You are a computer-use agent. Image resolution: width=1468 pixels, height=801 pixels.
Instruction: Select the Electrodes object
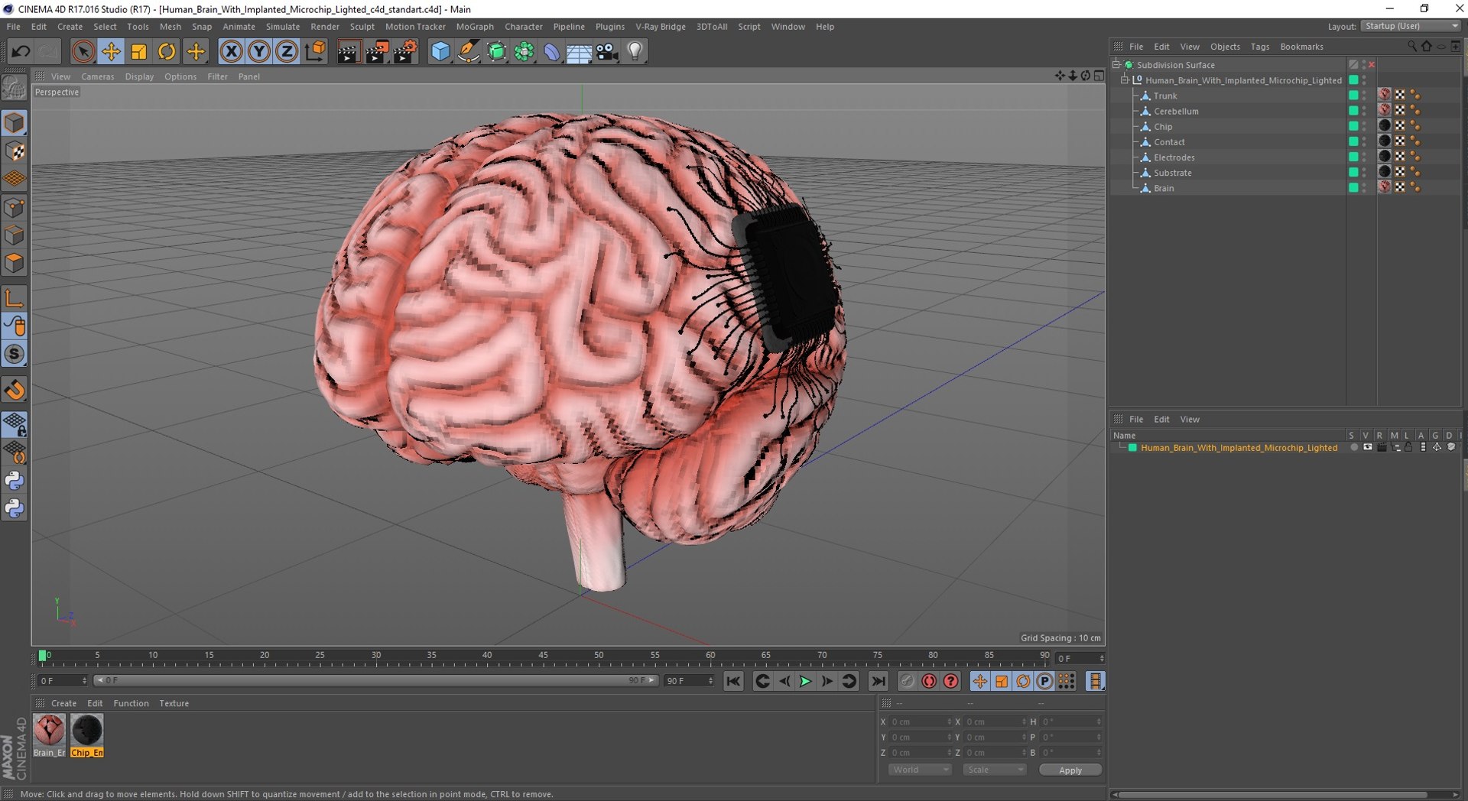click(x=1174, y=157)
